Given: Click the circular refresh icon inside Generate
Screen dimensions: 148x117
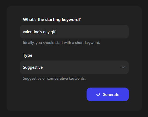Looking at the screenshot, I should 98,94.
